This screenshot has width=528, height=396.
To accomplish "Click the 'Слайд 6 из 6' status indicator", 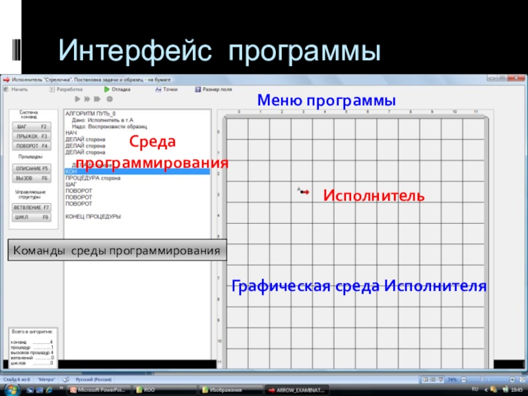I will 16,379.
